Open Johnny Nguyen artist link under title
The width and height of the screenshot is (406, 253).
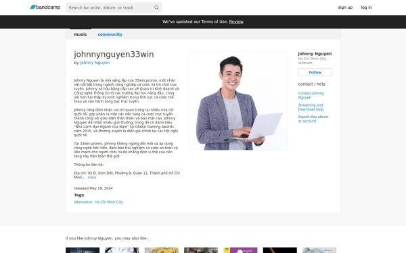(x=95, y=63)
